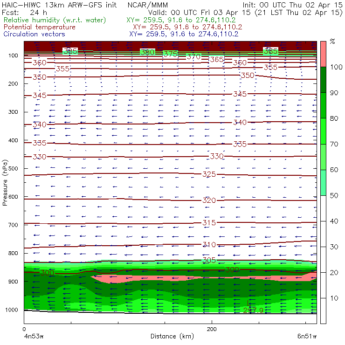Click the '315' contour label
This screenshot has width=345, height=345.
(209, 223)
